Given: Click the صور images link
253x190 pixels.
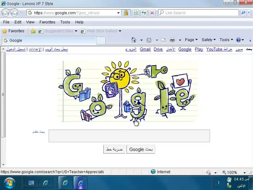Looking at the screenshot, I should pos(239,49).
